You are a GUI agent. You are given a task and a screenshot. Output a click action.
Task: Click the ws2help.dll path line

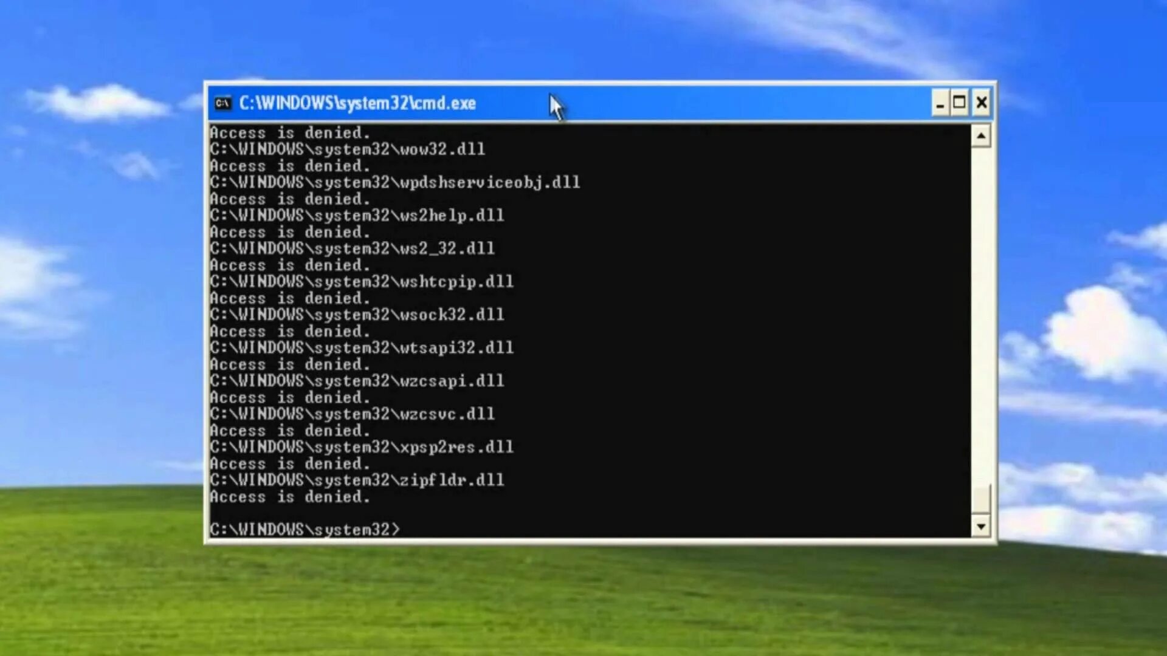pos(357,216)
